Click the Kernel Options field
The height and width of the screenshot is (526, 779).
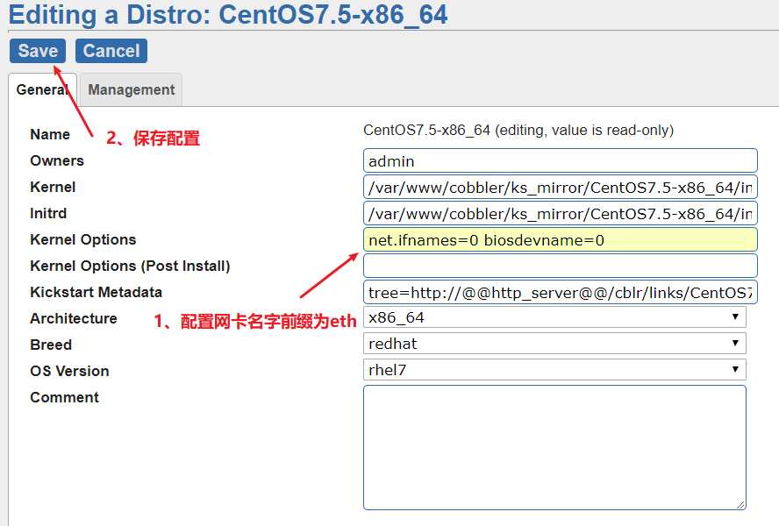[560, 240]
